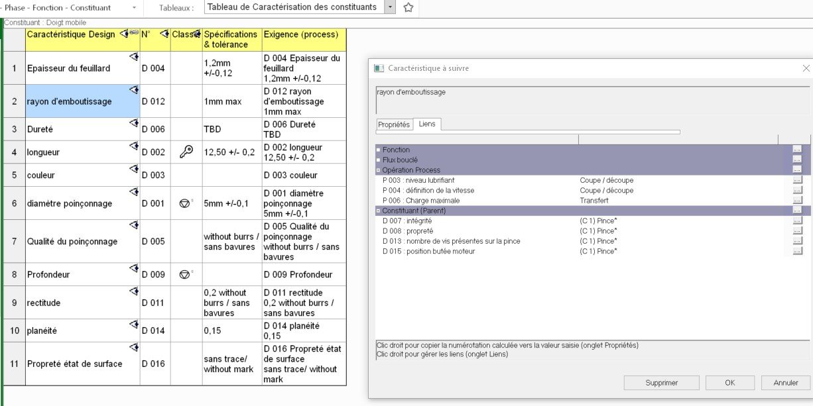This screenshot has width=813, height=406.
Task: Click the ellipsis button for P 006 Charge maximale
Action: click(x=797, y=200)
